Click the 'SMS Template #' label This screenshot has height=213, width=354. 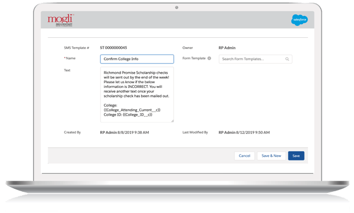click(77, 48)
